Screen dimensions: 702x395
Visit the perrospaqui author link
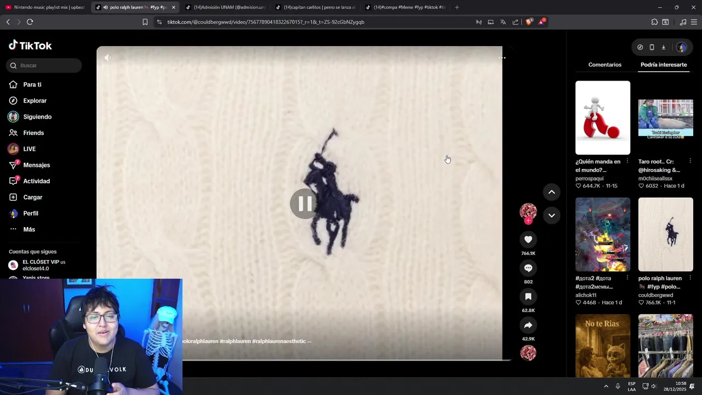click(589, 178)
